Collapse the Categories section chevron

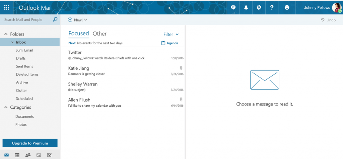point(6,107)
